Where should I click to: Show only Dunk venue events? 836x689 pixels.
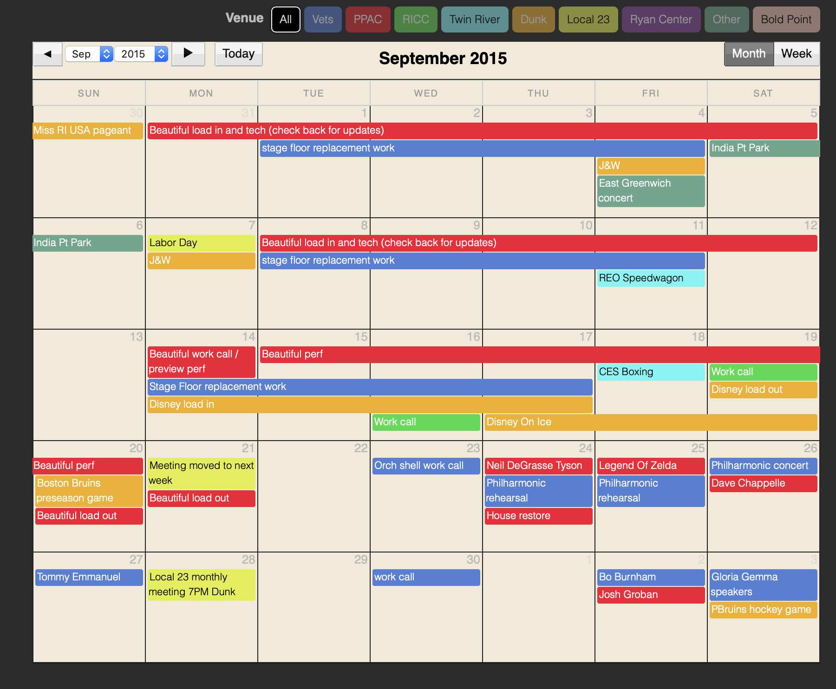coord(533,19)
